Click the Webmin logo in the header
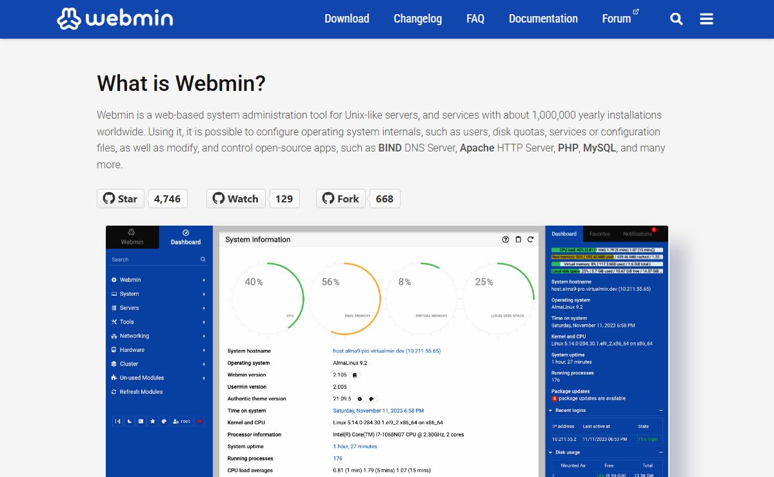 [115, 19]
